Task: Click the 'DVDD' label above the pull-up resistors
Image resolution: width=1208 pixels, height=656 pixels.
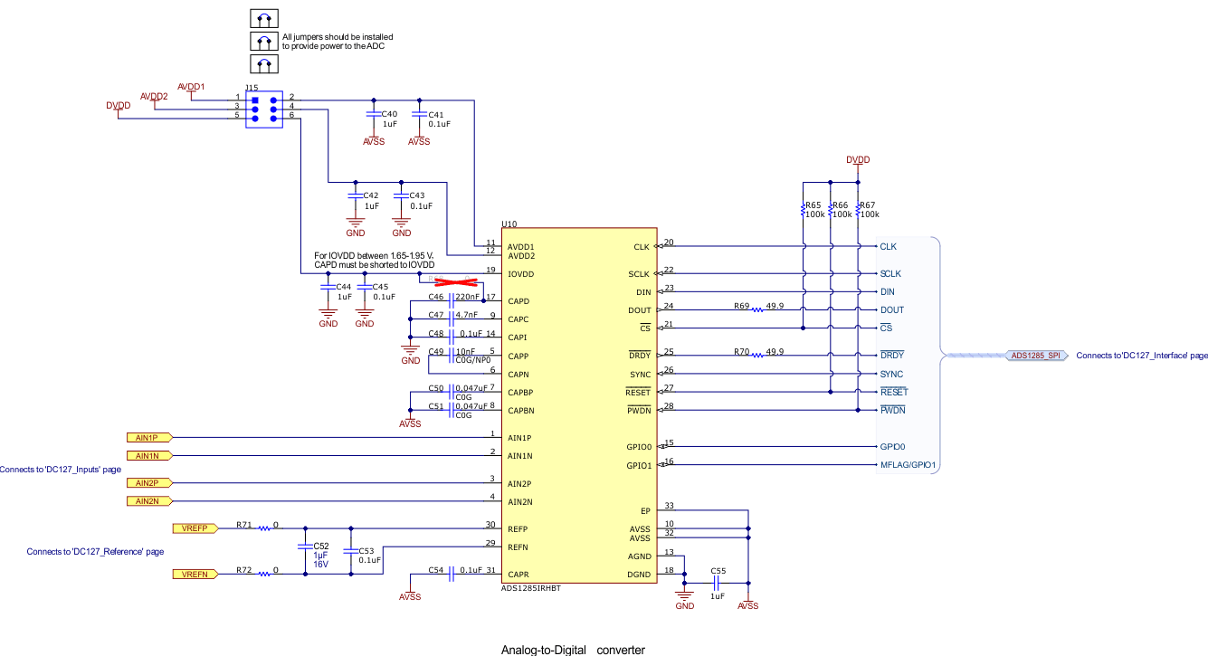Action: 858,160
